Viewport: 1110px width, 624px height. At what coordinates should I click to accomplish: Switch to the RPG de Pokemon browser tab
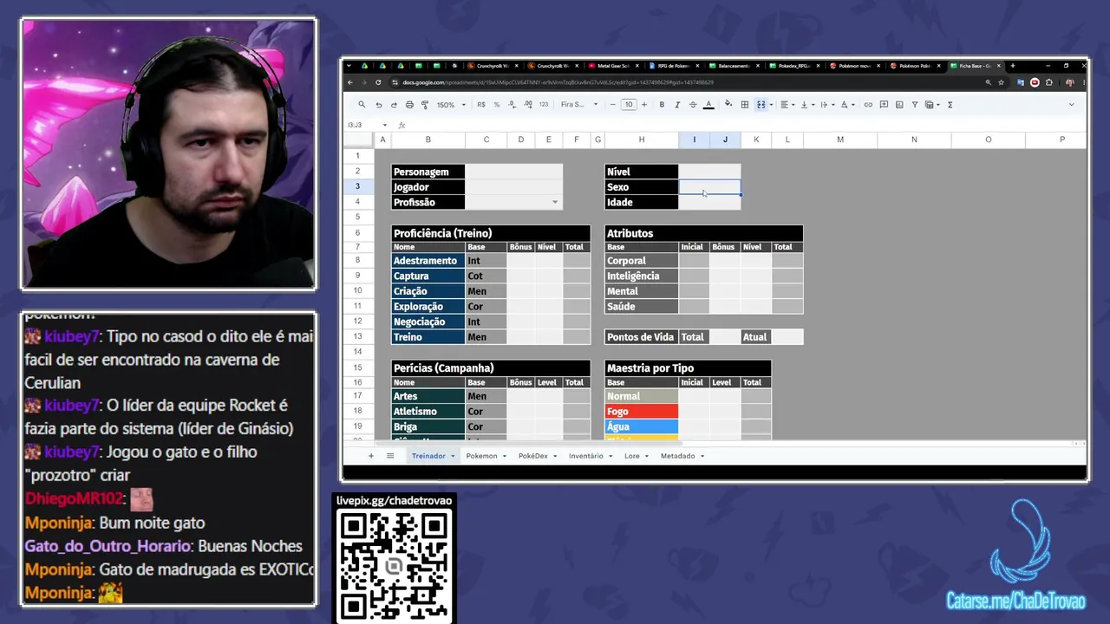[672, 66]
